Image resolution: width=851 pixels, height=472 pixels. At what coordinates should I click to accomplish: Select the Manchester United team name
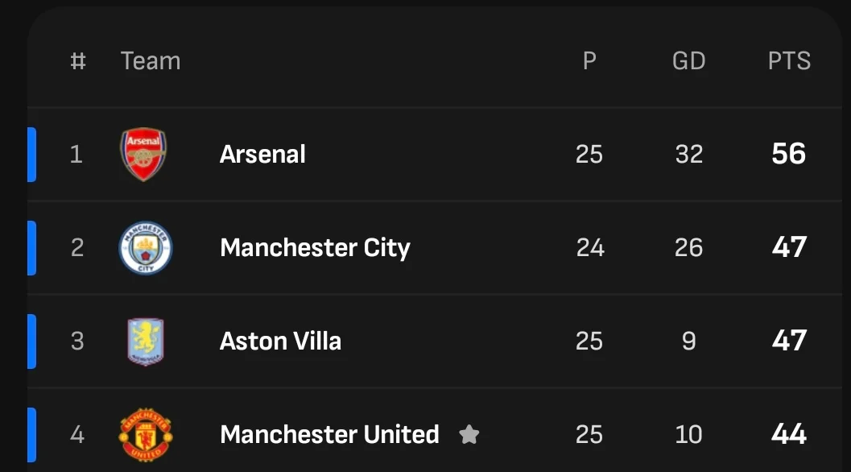pos(329,434)
